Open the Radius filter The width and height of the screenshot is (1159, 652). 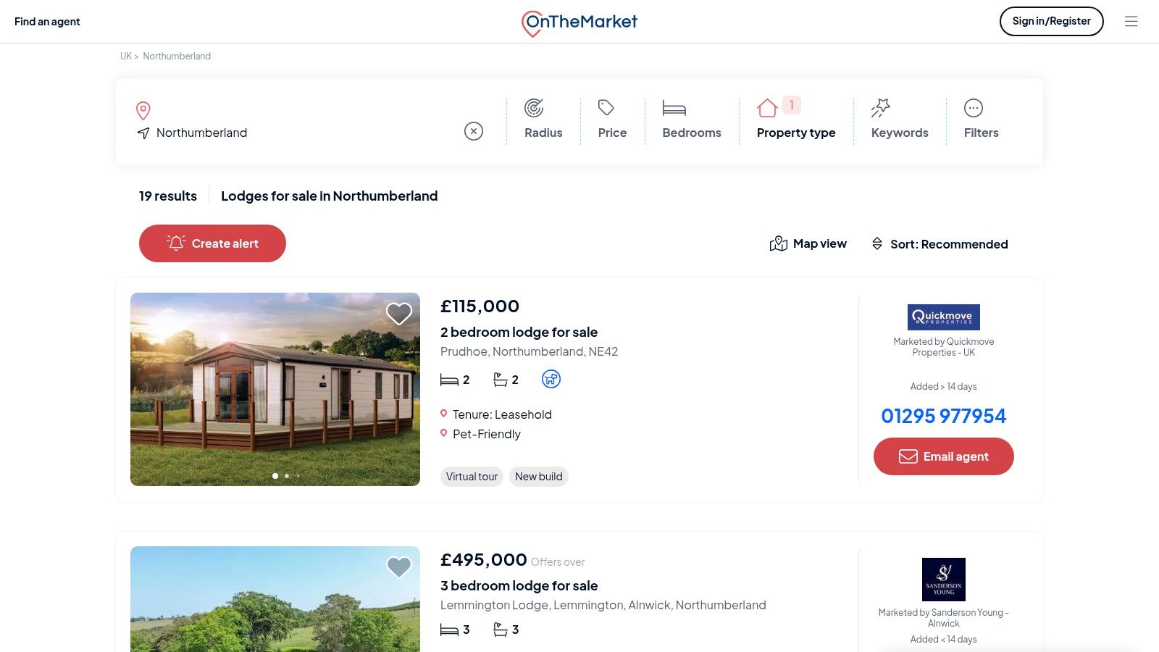(x=543, y=120)
